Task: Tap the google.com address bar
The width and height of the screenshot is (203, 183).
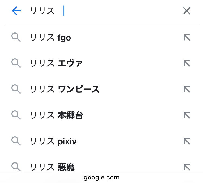Action: pyautogui.click(x=101, y=178)
